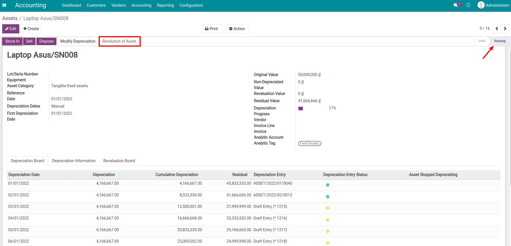Click the Administrator user avatar

click(481, 5)
